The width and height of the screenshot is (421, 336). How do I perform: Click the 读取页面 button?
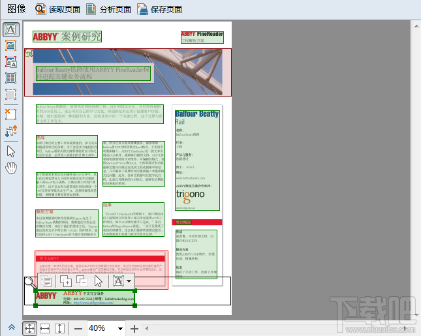[57, 9]
